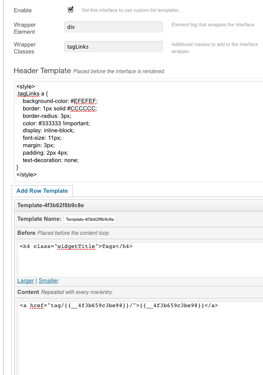The image size is (263, 375).
Task: Click the Enable label text
Action: (x=23, y=10)
